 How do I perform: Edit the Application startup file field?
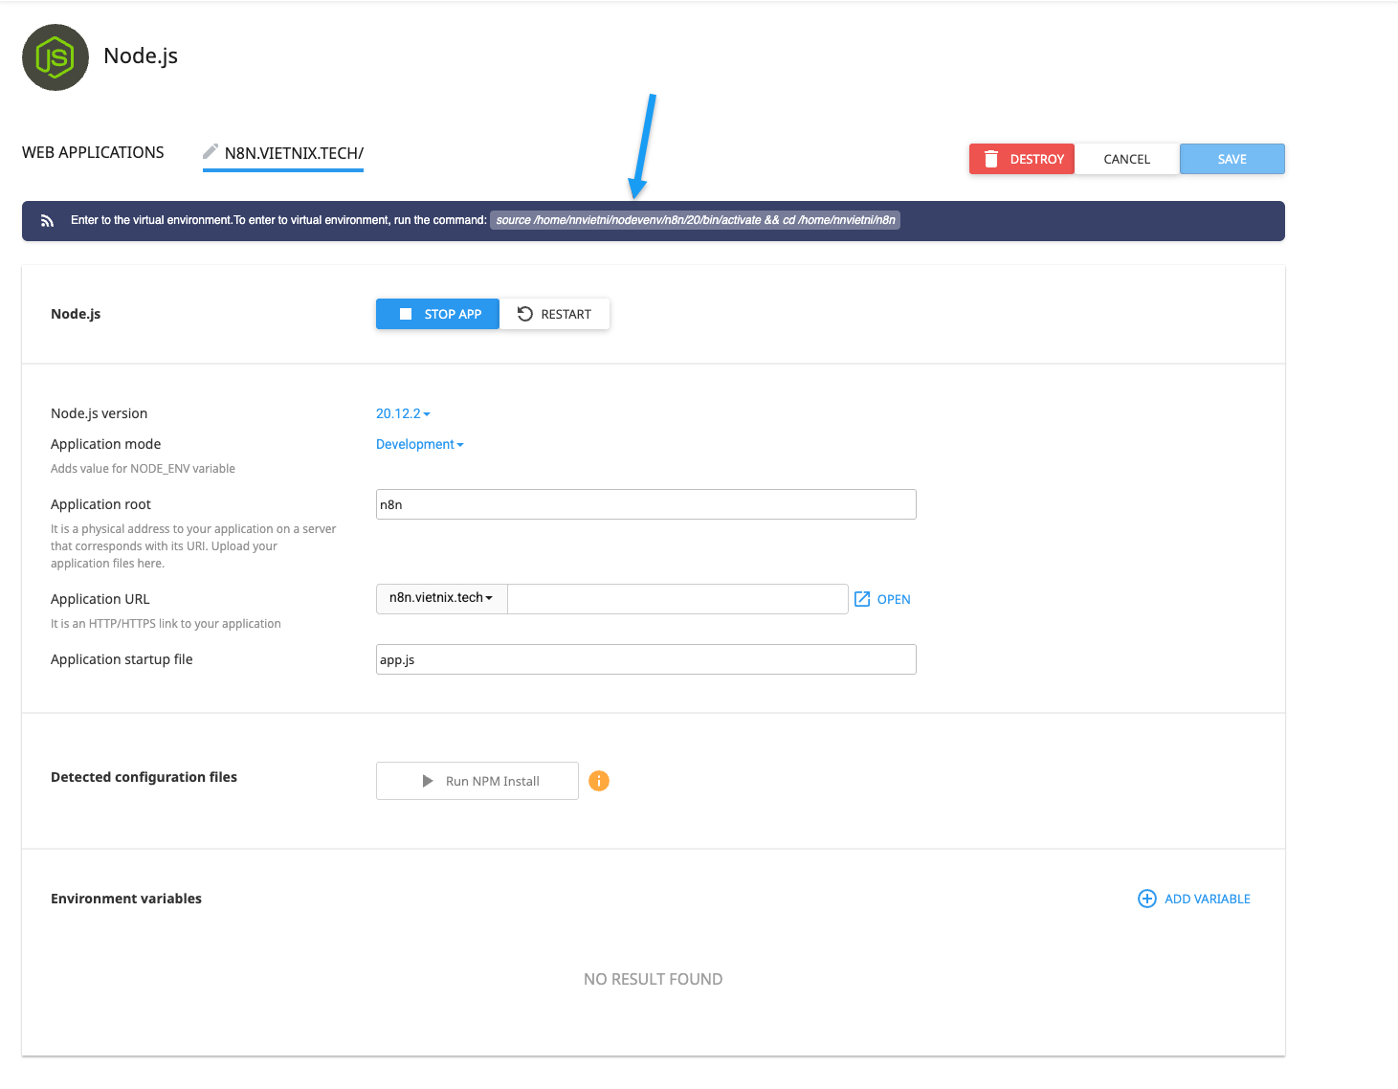(646, 659)
